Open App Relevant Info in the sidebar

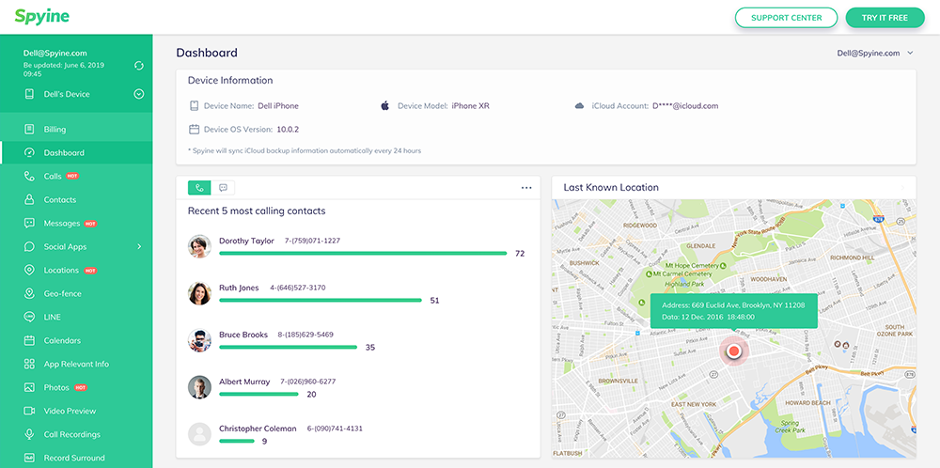point(76,364)
